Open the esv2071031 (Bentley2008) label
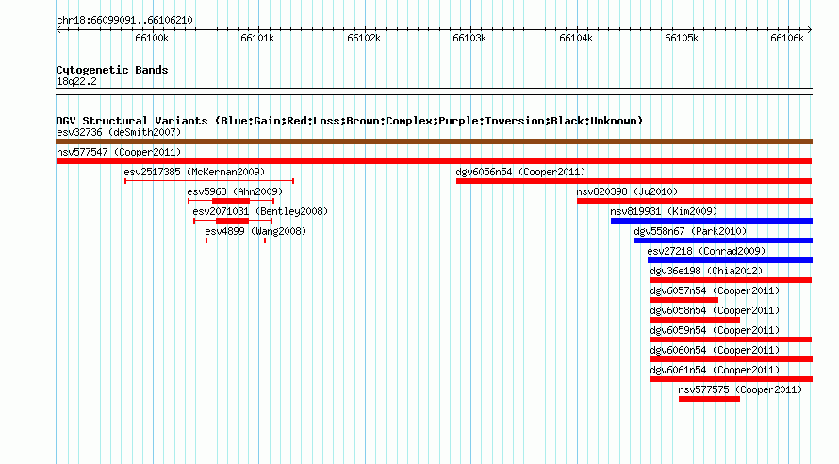Screen dimensions: 839x464 (260, 211)
